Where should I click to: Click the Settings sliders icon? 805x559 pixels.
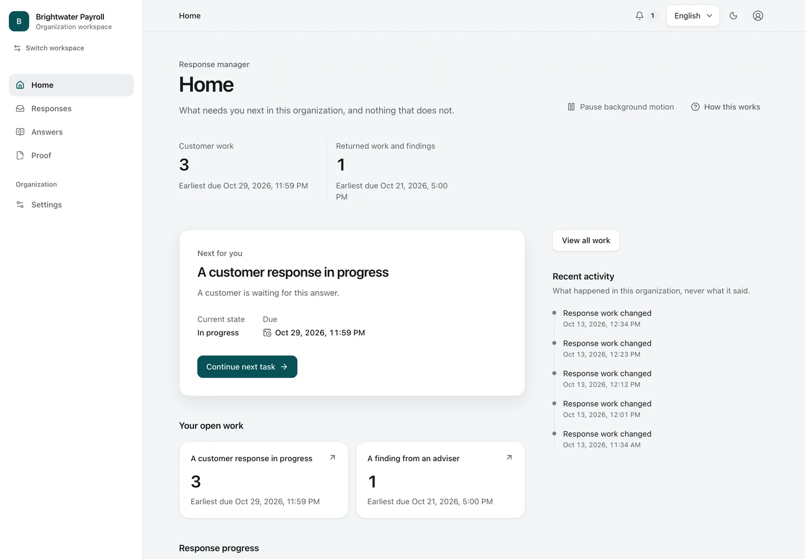pos(20,205)
